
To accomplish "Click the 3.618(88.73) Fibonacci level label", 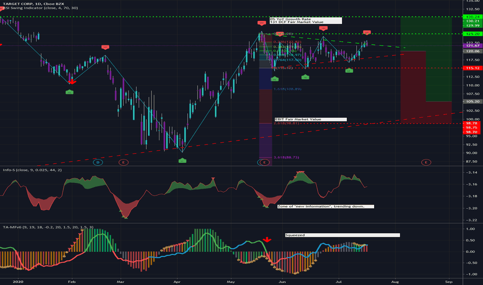I will [286, 158].
